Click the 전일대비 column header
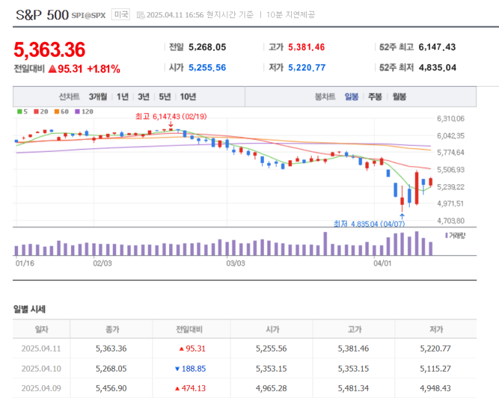 pos(189,330)
